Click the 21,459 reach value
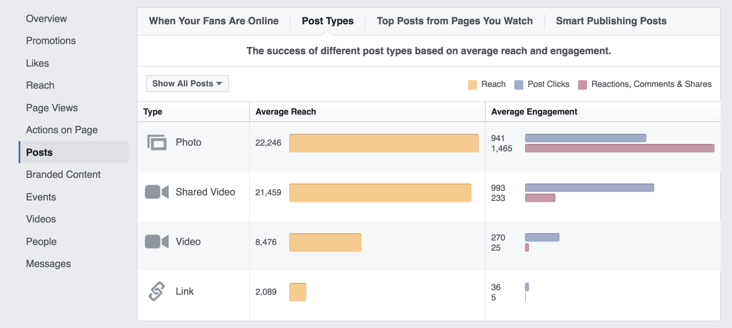The width and height of the screenshot is (732, 328). 268,193
